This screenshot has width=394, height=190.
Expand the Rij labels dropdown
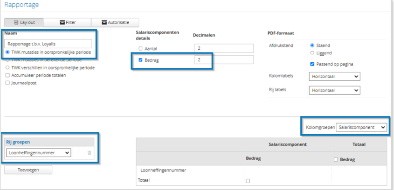(334, 90)
